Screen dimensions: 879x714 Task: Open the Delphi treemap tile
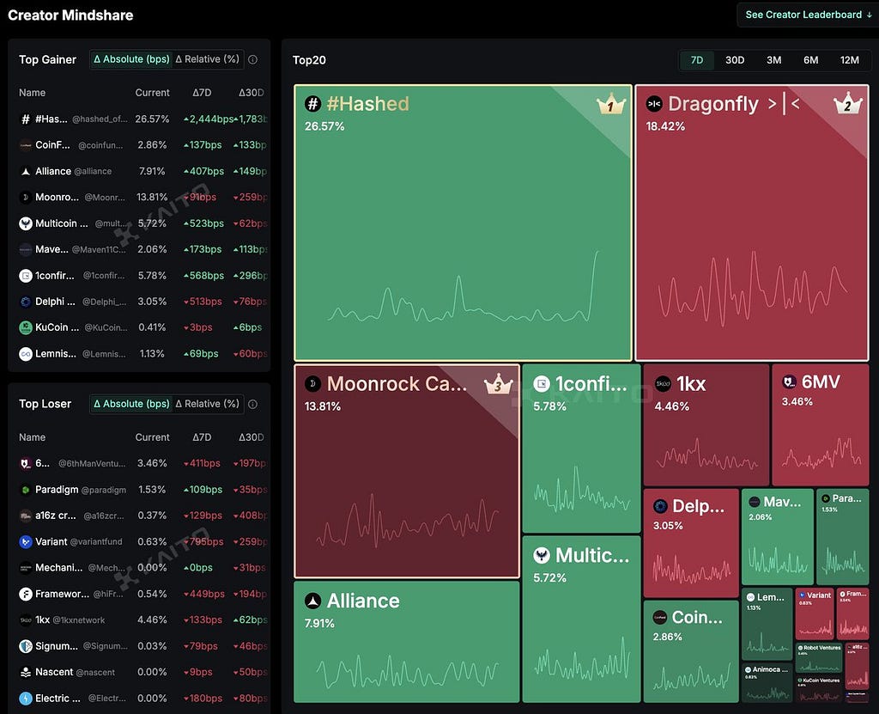pos(691,543)
